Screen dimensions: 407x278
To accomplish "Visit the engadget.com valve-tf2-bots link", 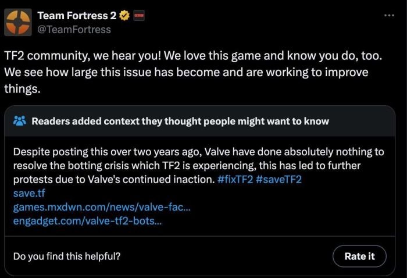I will point(87,221).
